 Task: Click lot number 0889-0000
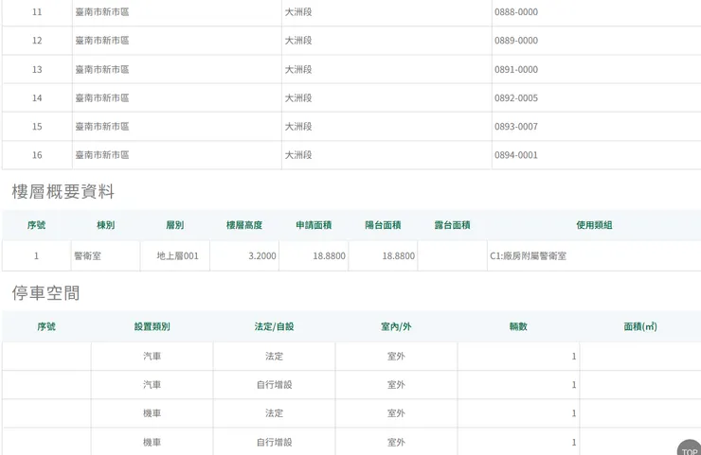coord(516,41)
